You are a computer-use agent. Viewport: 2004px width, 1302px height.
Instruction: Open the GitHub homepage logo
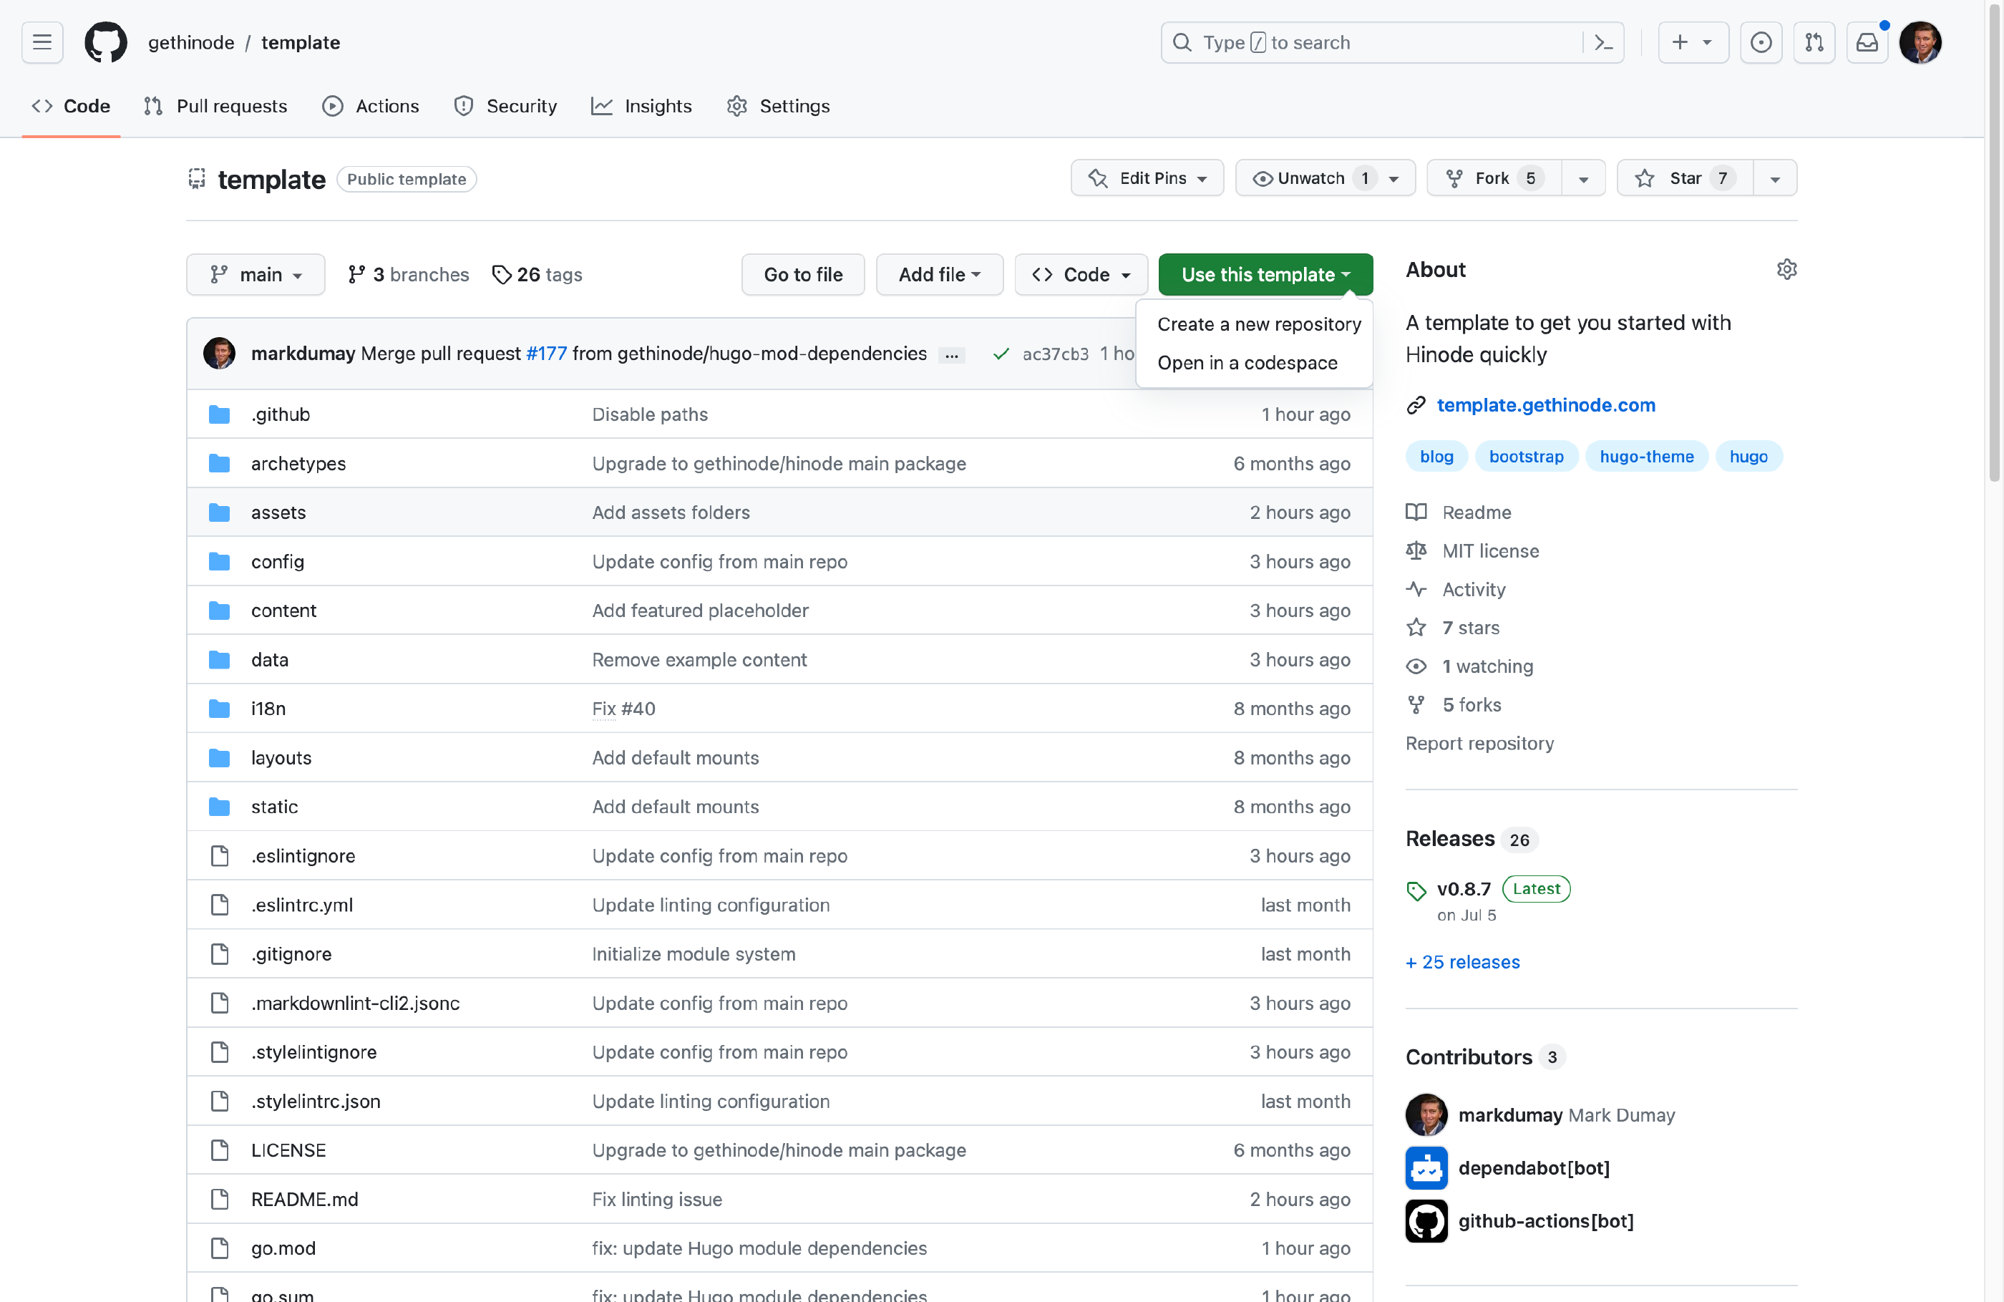coord(105,42)
